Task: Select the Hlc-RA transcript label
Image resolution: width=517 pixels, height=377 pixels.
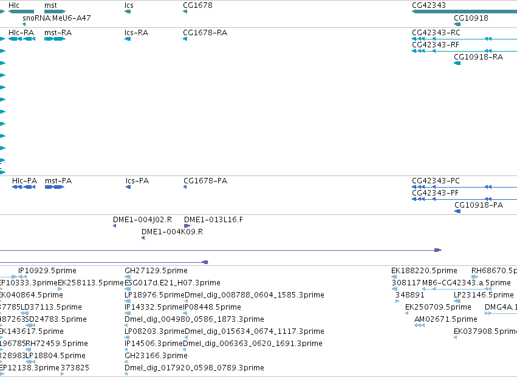Action: click(x=21, y=33)
